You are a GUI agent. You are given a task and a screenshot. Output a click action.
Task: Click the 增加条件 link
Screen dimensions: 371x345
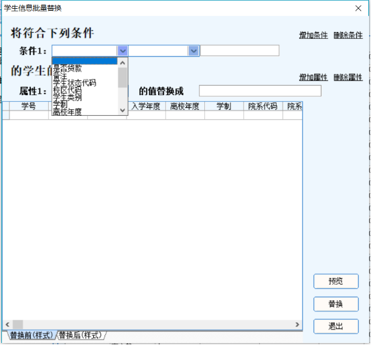[313, 36]
